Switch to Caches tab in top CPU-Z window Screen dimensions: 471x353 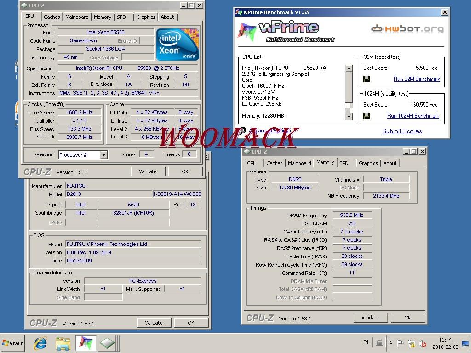[x=52, y=17]
